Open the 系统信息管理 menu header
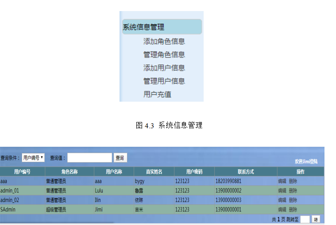This screenshot has height=225, width=336. [x=162, y=27]
